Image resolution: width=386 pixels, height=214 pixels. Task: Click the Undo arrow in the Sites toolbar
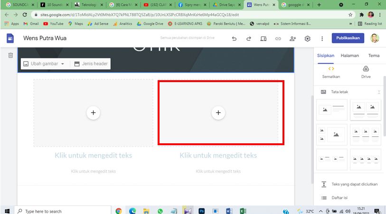point(234,38)
